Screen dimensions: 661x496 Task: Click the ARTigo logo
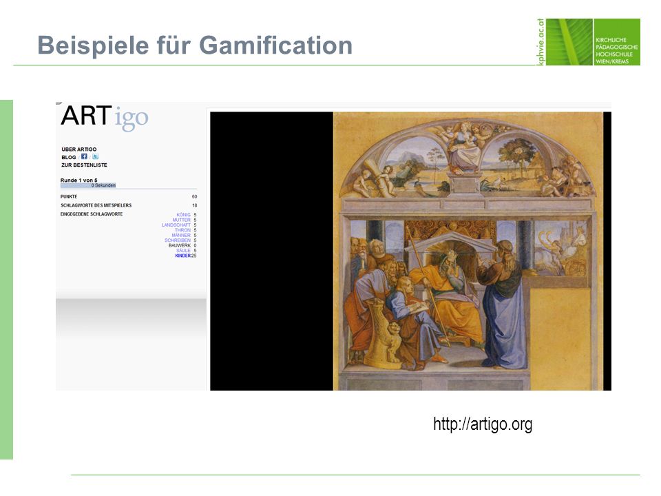coord(105,117)
